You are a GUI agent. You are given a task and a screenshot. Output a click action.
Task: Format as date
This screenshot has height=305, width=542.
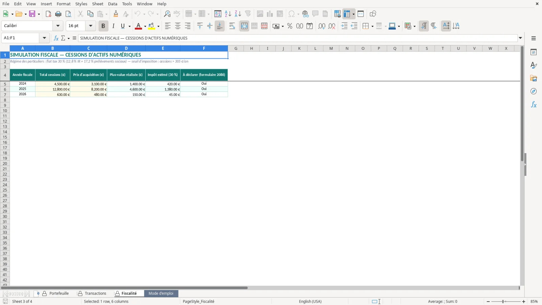[310, 26]
